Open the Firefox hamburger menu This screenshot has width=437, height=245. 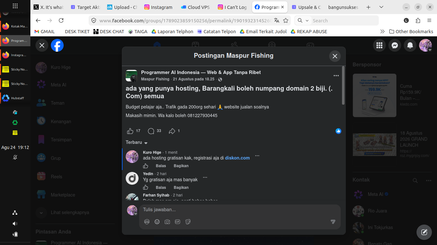tap(429, 20)
